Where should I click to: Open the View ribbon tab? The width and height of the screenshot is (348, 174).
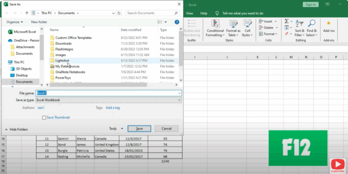[190, 14]
